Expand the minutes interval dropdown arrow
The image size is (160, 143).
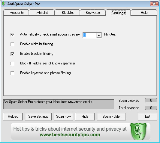(99, 35)
